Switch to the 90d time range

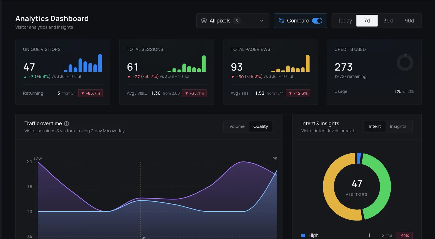409,21
